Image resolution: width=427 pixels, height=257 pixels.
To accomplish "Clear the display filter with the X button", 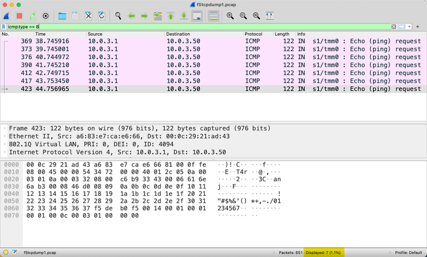I will pos(394,27).
